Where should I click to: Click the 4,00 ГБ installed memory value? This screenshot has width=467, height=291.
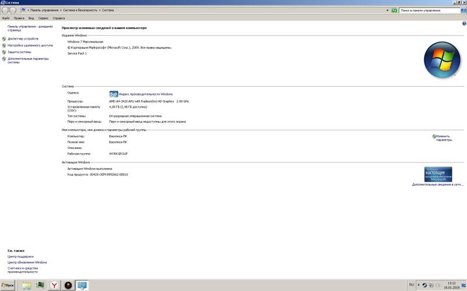(128, 107)
